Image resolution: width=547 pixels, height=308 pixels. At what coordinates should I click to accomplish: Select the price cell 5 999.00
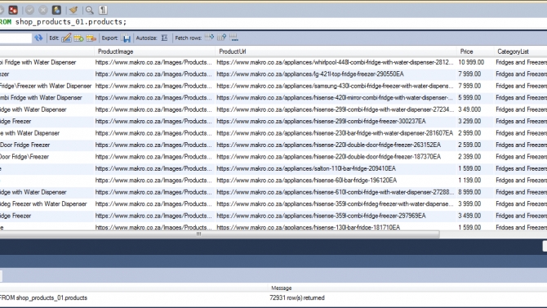coord(475,98)
